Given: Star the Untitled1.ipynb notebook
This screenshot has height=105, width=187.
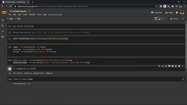Looking at the screenshot, I should pyautogui.click(x=30, y=11).
